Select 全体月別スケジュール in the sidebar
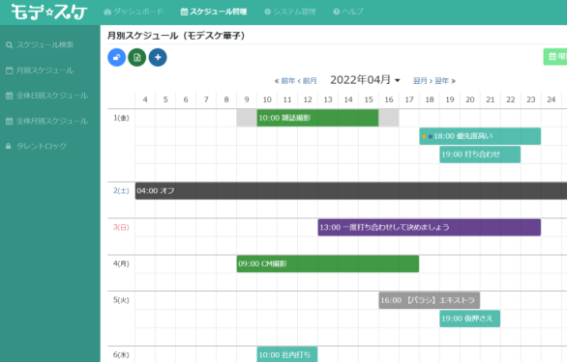This screenshot has width=567, height=362. click(x=47, y=121)
